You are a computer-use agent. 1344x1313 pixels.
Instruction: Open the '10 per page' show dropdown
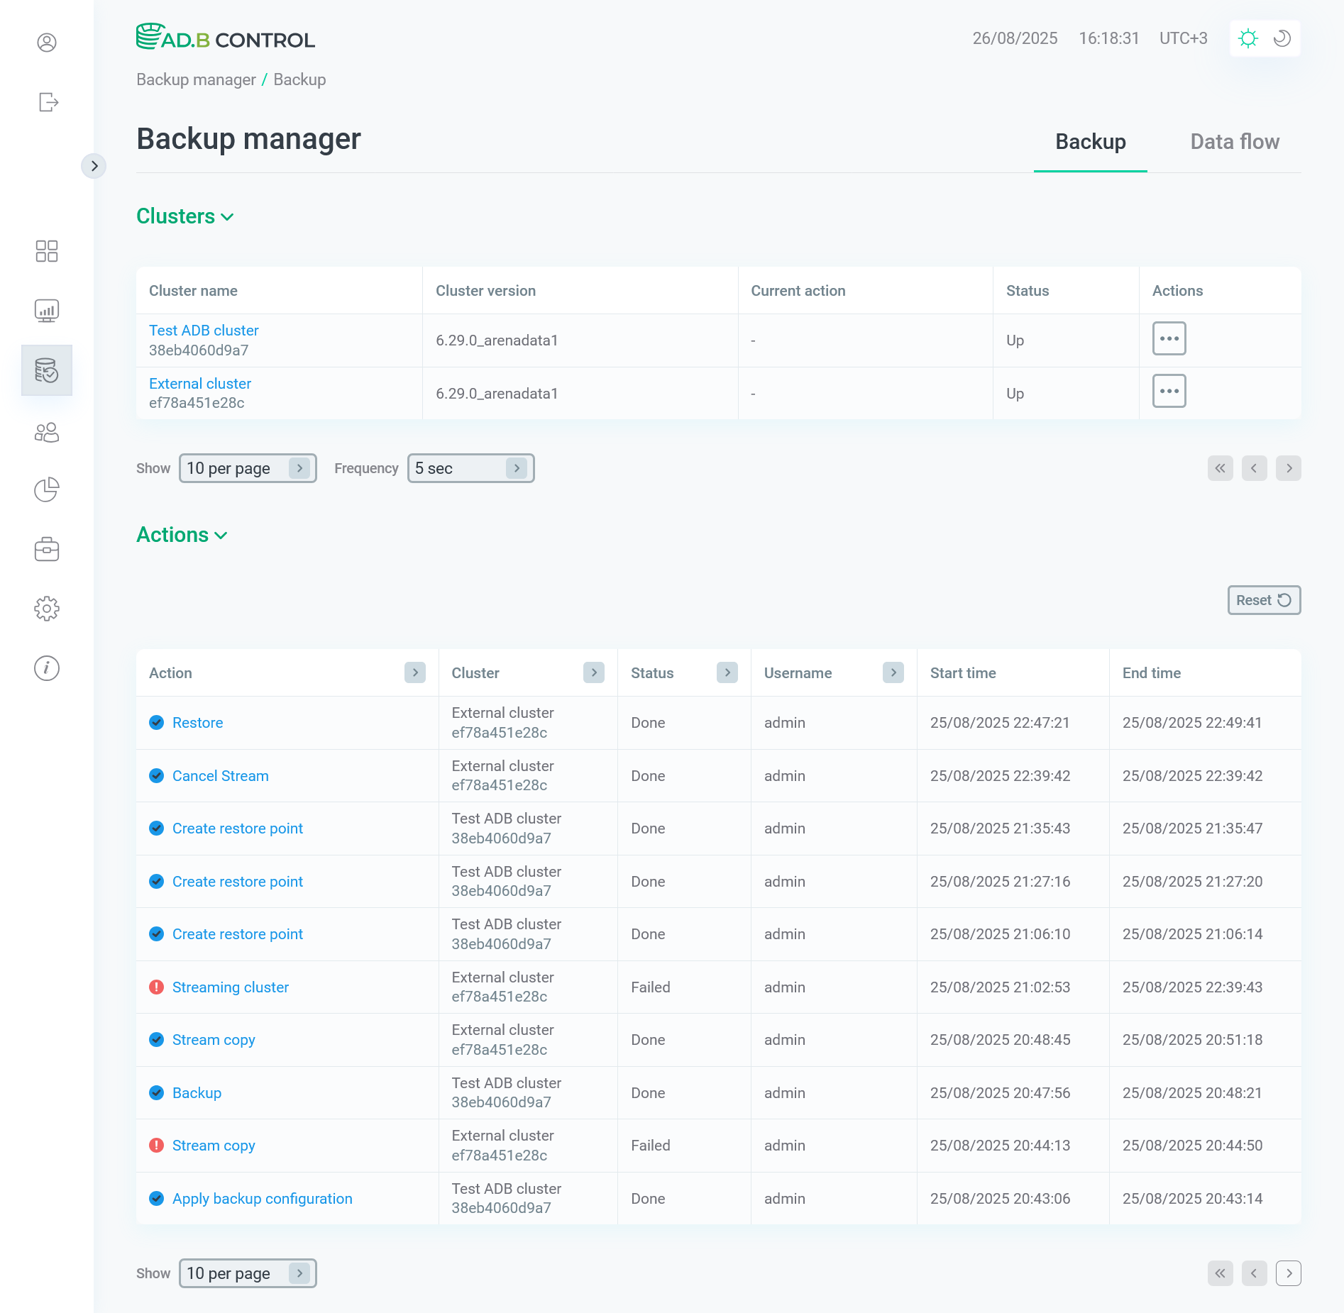pos(248,468)
